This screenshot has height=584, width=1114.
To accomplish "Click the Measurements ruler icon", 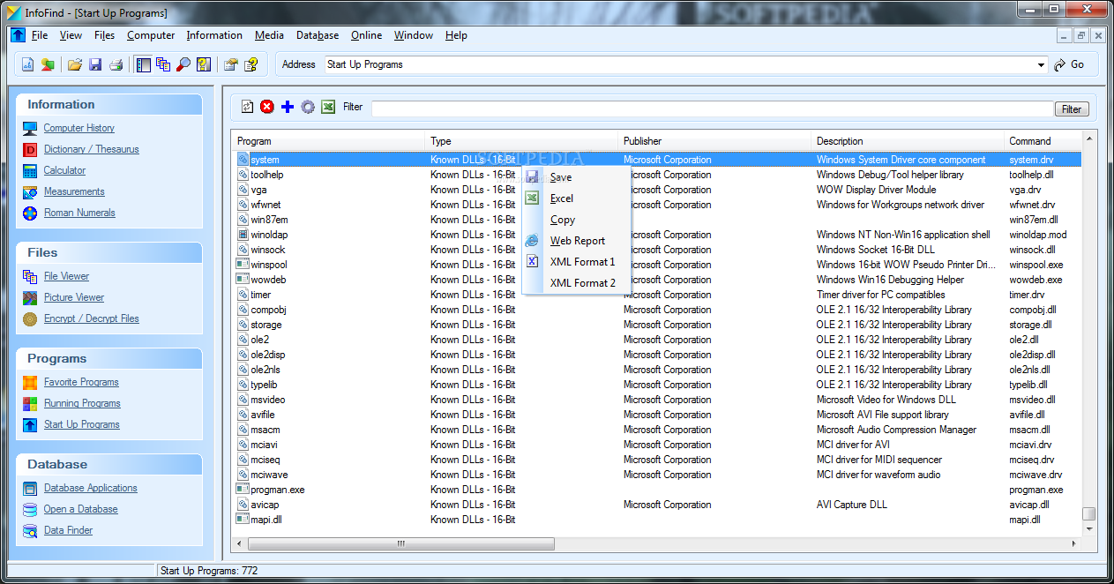I will tap(30, 191).
